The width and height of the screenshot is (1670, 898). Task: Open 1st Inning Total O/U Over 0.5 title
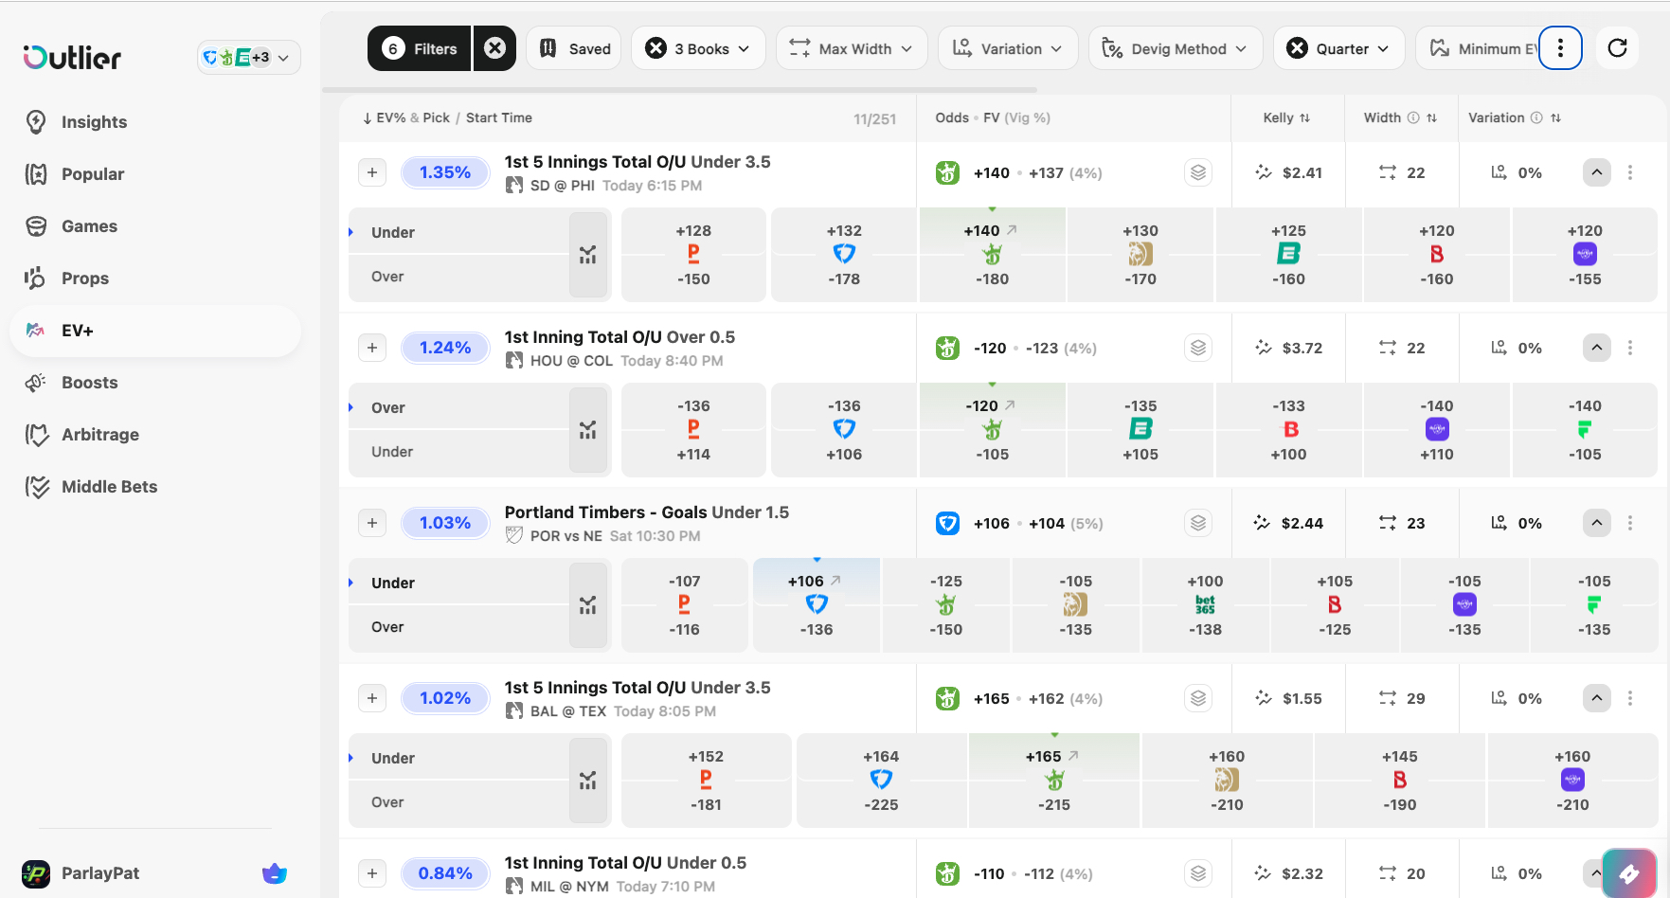pyautogui.click(x=620, y=337)
